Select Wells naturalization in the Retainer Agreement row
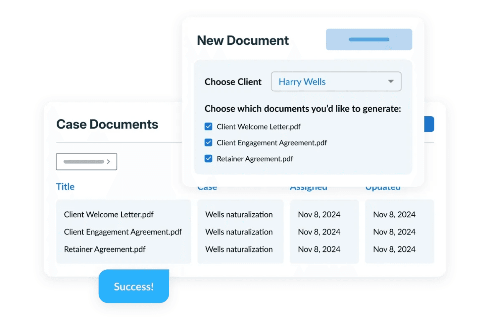 [239, 249]
